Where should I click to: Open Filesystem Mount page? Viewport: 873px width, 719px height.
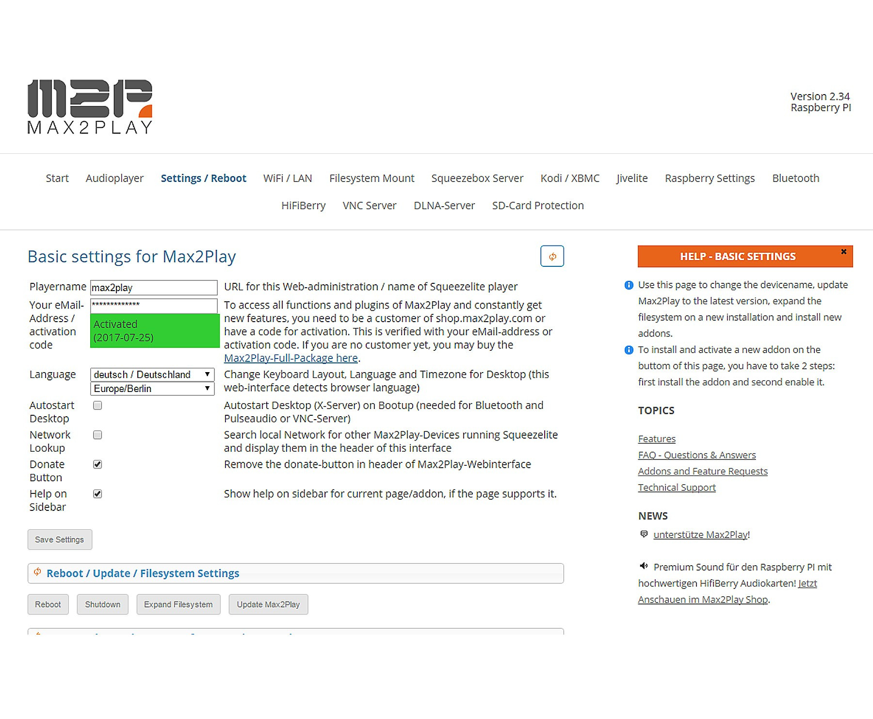tap(372, 178)
